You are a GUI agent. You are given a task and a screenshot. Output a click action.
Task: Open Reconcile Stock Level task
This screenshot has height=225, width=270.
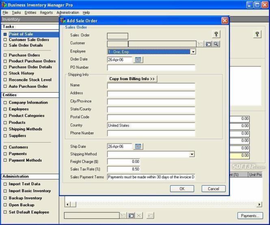30,80
